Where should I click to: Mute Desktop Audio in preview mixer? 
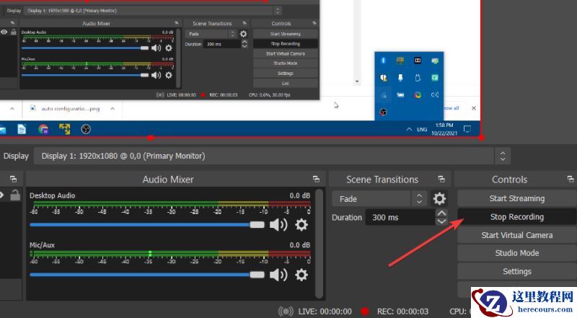coord(157,48)
